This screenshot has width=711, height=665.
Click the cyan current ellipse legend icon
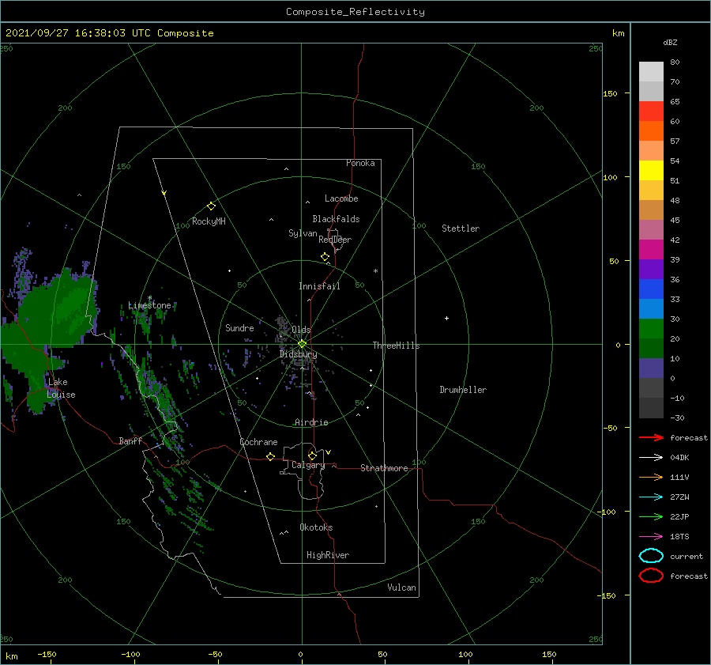point(651,556)
